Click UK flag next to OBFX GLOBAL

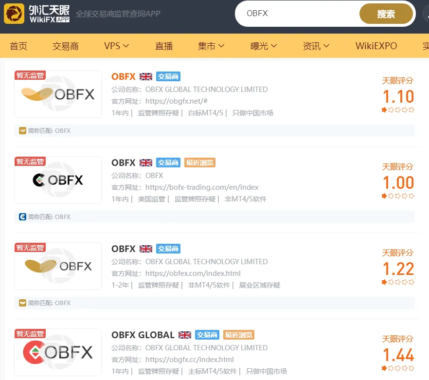click(185, 335)
